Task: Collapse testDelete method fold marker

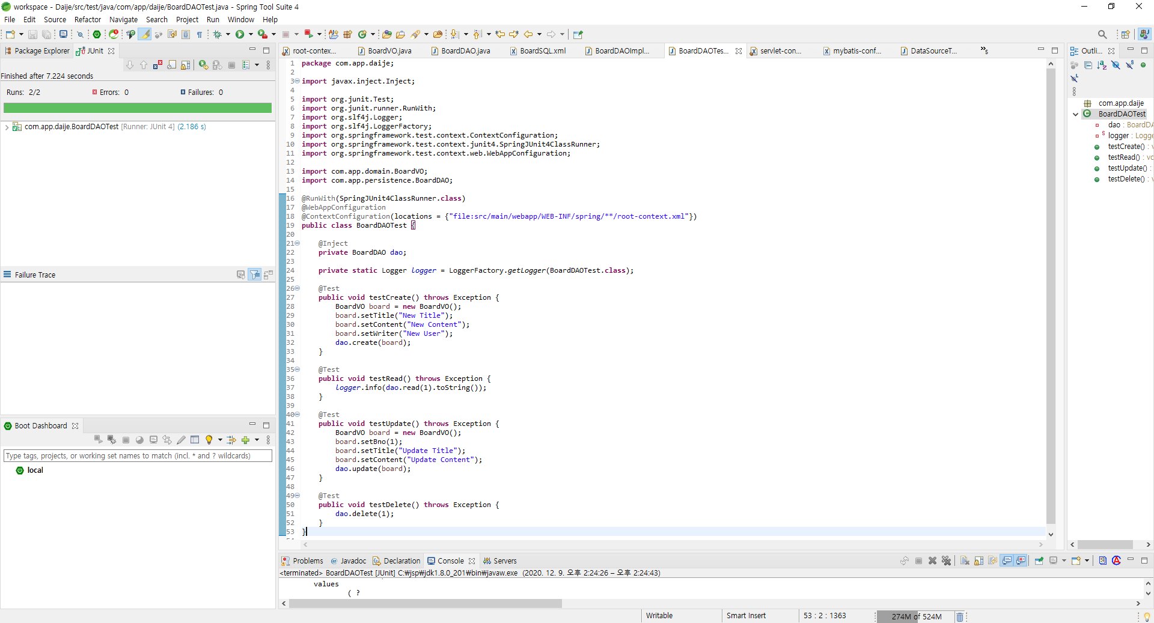Action: (297, 496)
